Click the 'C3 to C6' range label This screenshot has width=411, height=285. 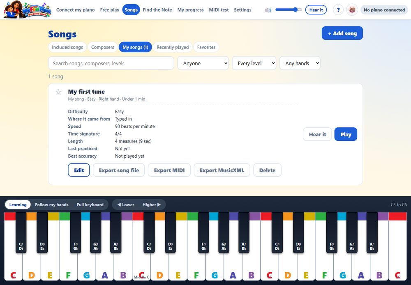pos(398,205)
